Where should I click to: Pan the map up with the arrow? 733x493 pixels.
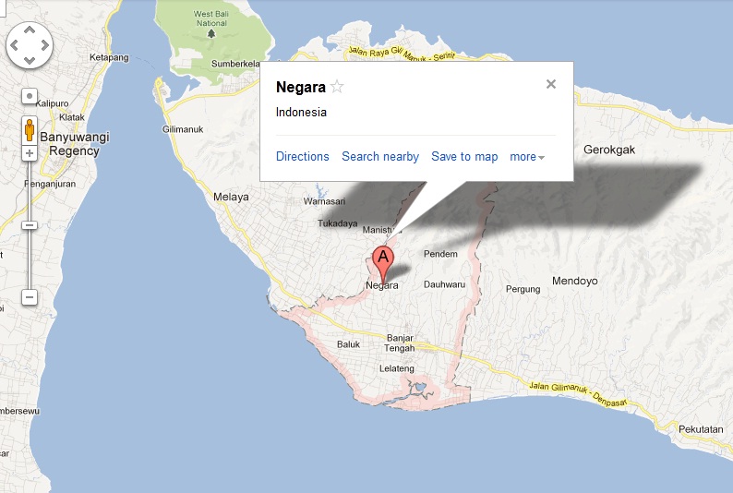point(30,30)
